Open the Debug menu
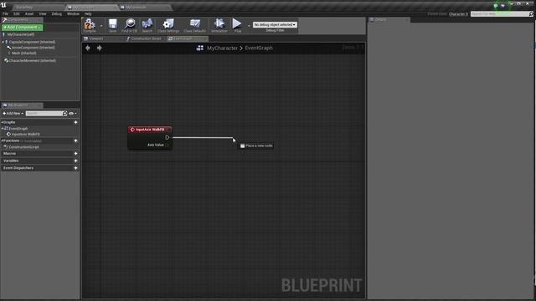The width and height of the screenshot is (536, 301). tap(56, 13)
